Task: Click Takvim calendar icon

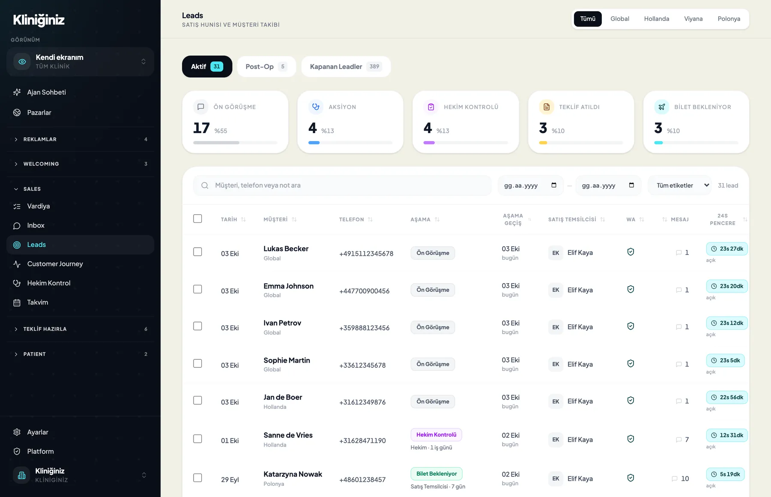Action: [x=17, y=302]
